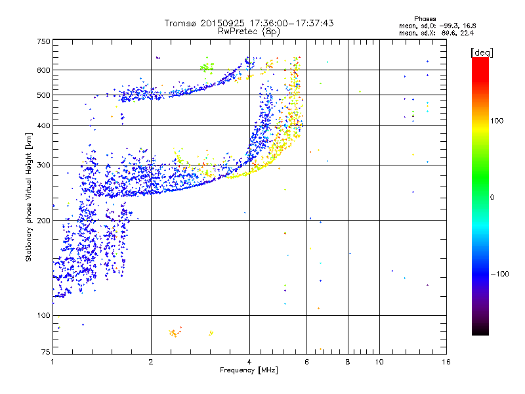Click the '4' x-axis tick label
Viewport: 525px width, 394px height.
click(249, 362)
